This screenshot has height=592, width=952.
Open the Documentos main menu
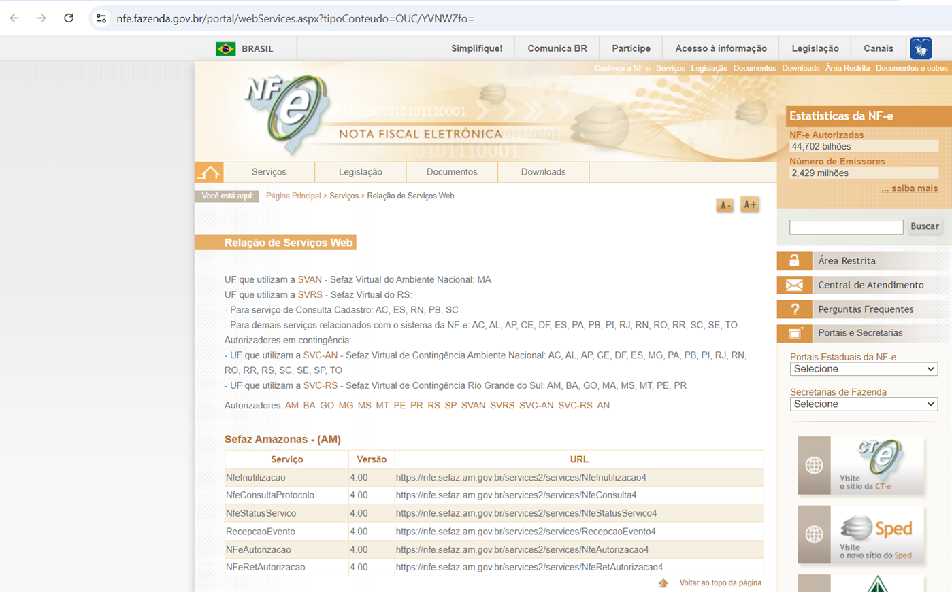(452, 173)
